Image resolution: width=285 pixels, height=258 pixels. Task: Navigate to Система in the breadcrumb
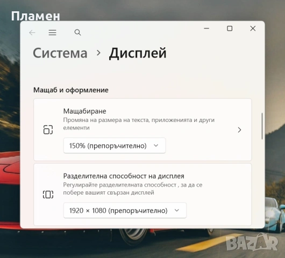click(x=60, y=53)
